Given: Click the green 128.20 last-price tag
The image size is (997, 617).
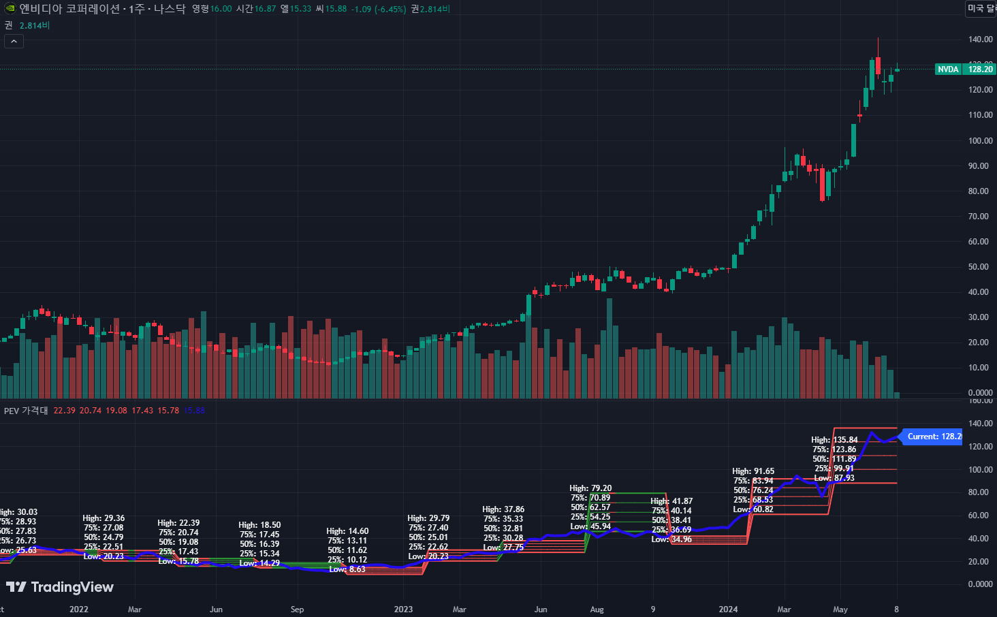Looking at the screenshot, I should (980, 69).
